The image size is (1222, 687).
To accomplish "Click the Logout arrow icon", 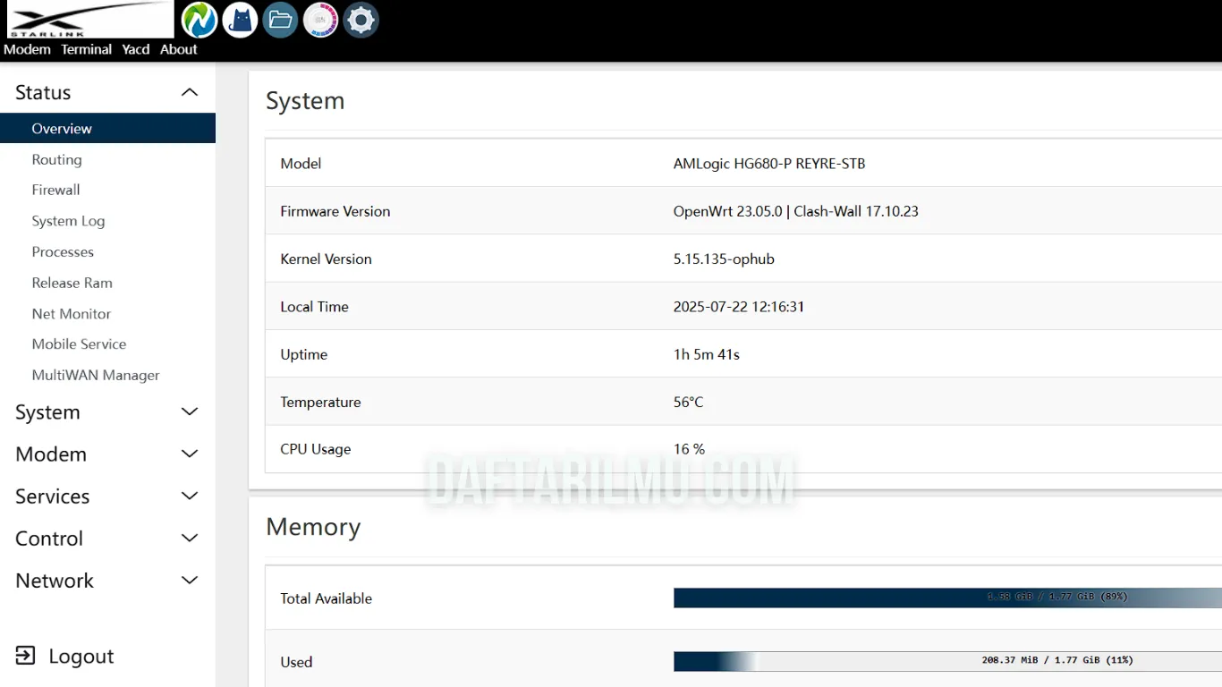I will pos(26,656).
